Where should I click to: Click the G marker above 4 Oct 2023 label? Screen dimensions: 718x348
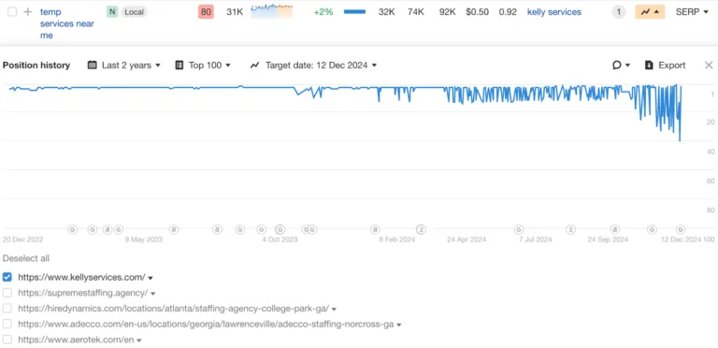pos(280,229)
